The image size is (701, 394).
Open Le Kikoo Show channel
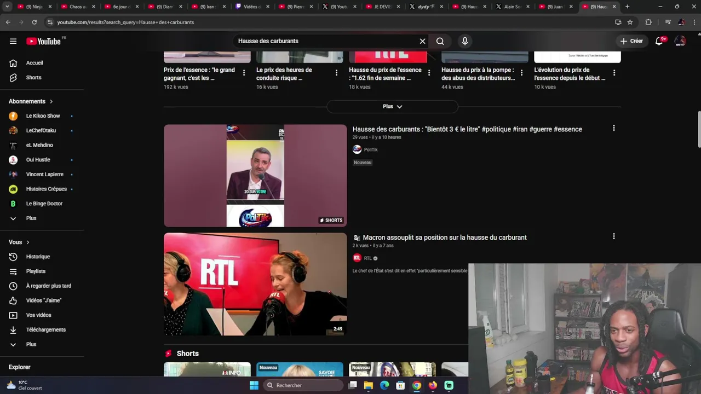[x=42, y=116]
